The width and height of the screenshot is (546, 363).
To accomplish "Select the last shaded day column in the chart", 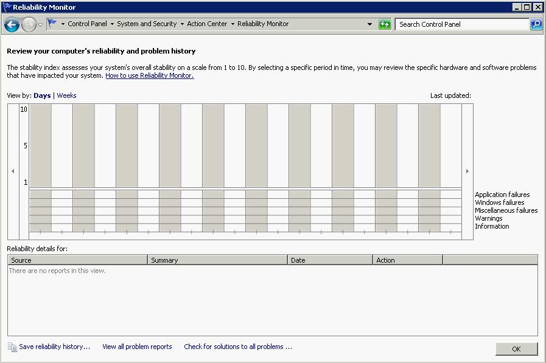I will tap(429, 168).
